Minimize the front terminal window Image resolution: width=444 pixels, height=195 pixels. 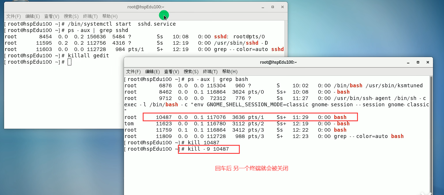pyautogui.click(x=408, y=62)
